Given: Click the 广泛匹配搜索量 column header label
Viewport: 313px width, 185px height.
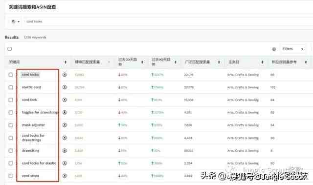Looking at the screenshot, I should click(197, 62).
